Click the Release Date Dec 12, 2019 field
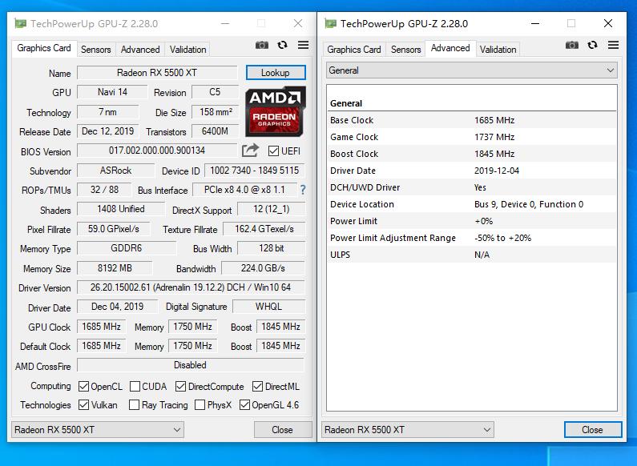 (x=108, y=131)
